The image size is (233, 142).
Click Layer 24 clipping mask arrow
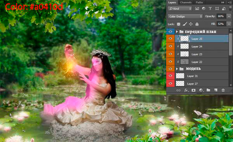[x=178, y=46]
